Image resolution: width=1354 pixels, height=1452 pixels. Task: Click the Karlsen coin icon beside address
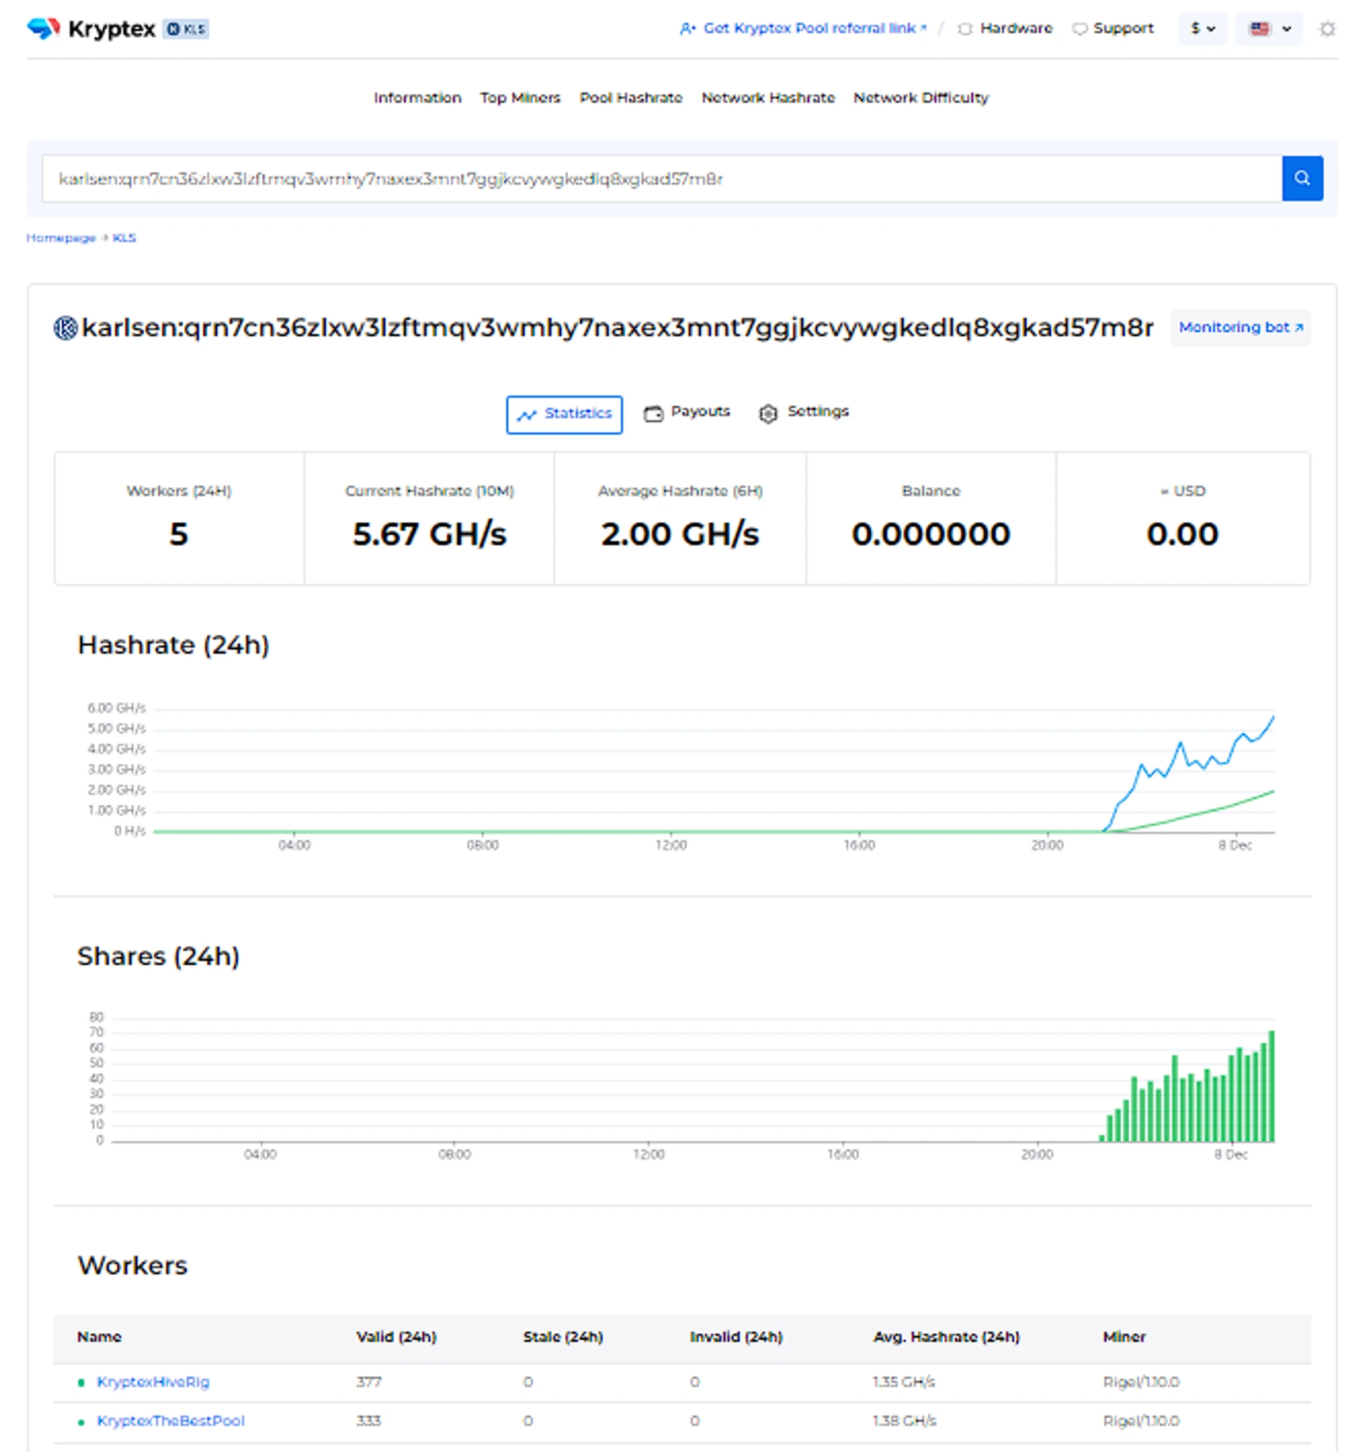coord(66,328)
